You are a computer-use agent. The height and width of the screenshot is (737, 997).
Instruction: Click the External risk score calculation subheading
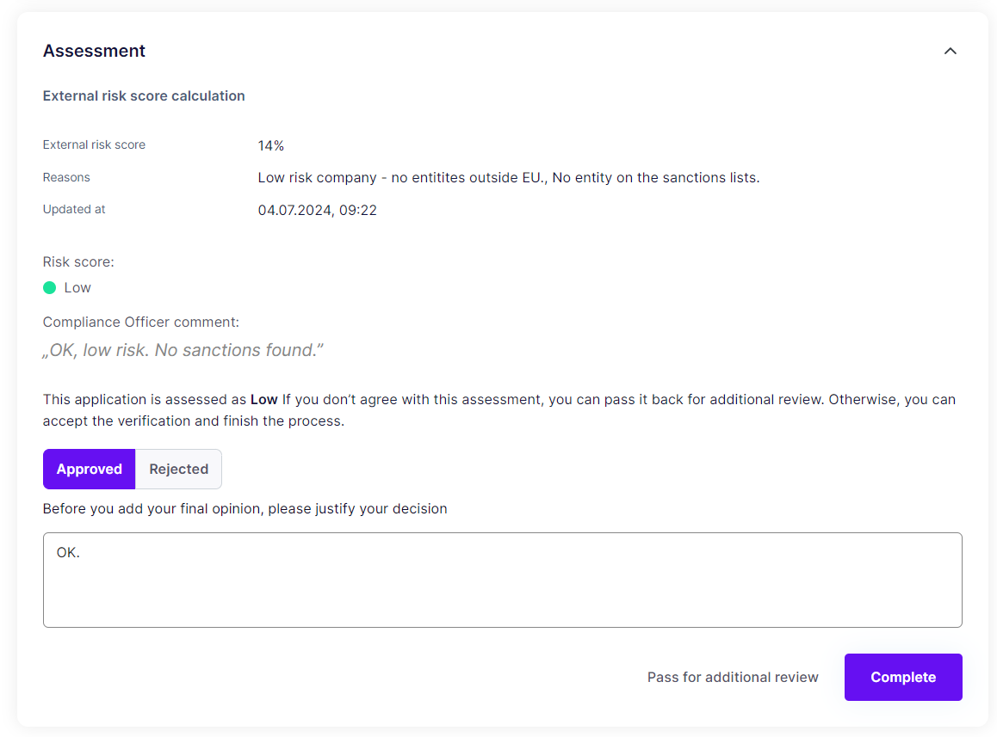click(144, 96)
